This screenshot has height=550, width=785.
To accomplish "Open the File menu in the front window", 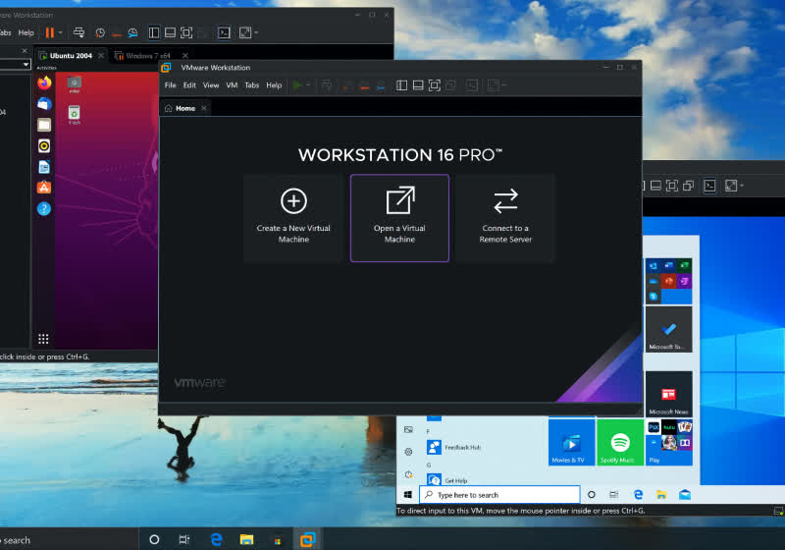I will point(171,85).
